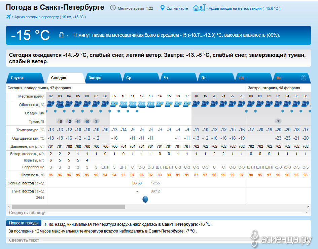
Task: Click "Свернуть текст" to collapse the news
Action: tap(24, 240)
